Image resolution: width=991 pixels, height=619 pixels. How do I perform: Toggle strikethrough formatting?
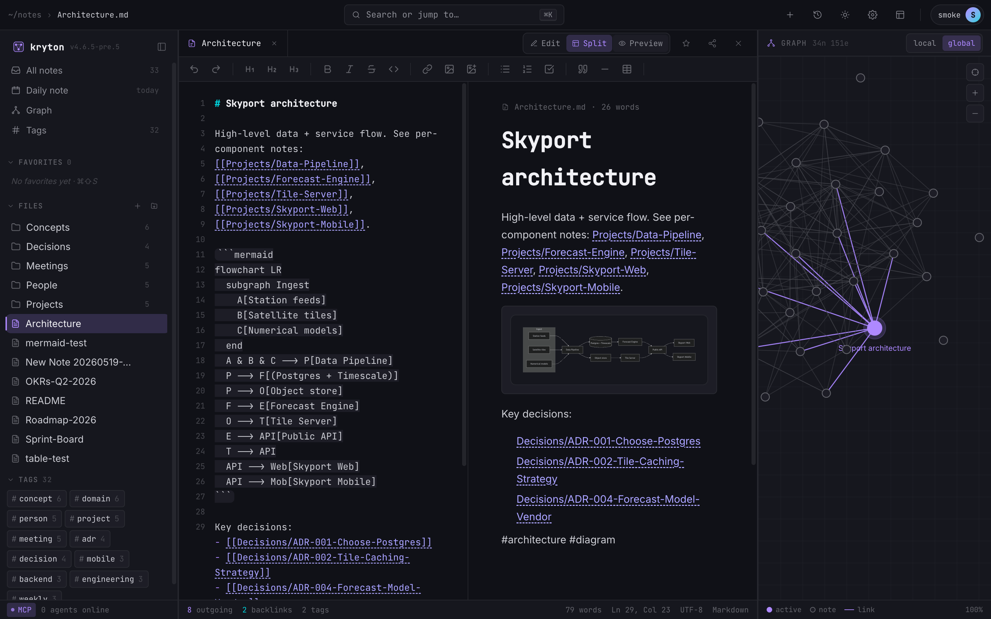click(371, 69)
